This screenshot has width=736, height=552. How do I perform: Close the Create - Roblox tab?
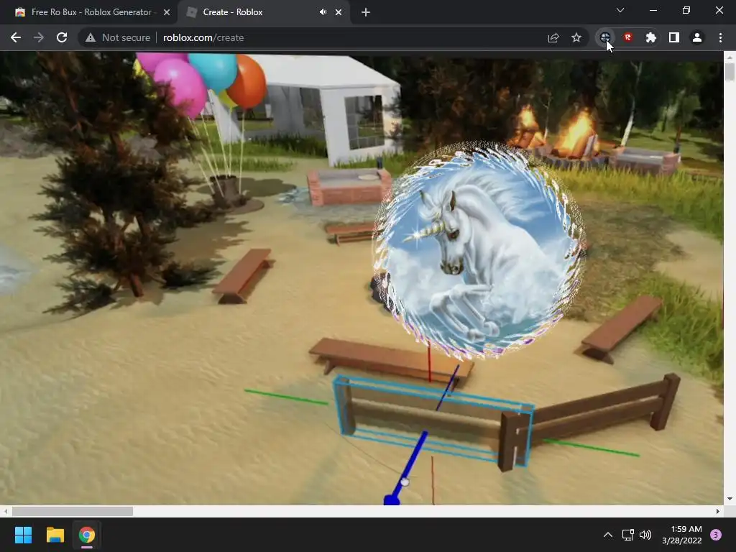(x=339, y=12)
